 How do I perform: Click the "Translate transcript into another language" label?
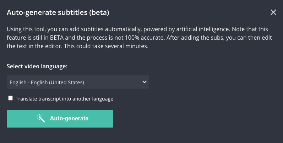tap(64, 99)
